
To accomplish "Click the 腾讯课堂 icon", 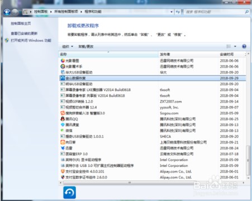I will 63,125.
